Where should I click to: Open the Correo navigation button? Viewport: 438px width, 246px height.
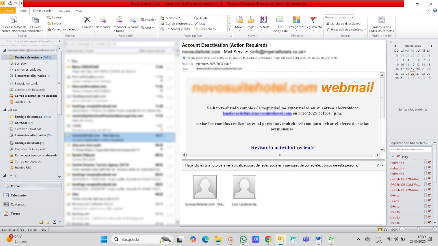[31, 186]
